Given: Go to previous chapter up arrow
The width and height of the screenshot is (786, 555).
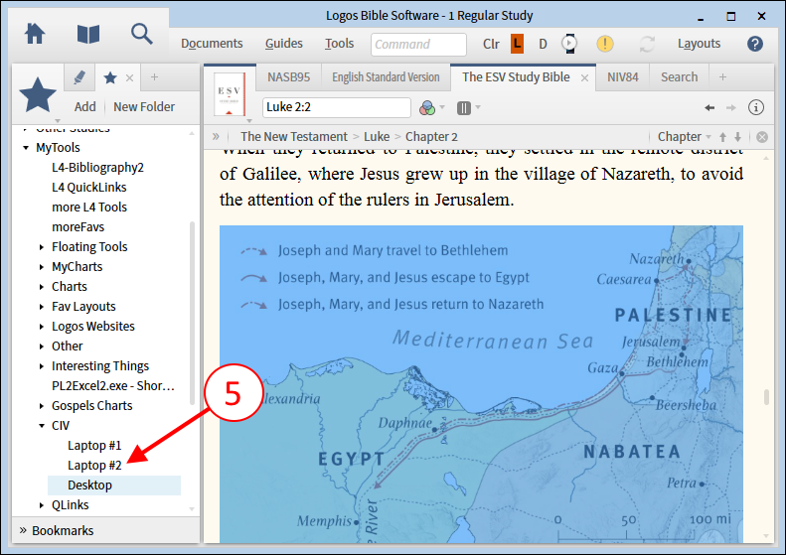Looking at the screenshot, I should (x=722, y=137).
